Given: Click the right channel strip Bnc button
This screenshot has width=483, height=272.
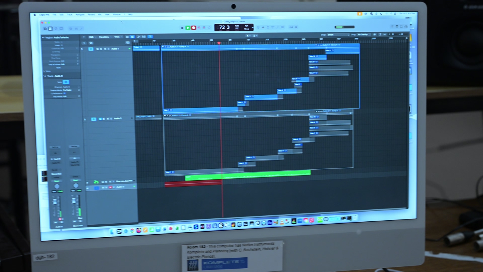Looking at the screenshot, I should tap(80, 218).
